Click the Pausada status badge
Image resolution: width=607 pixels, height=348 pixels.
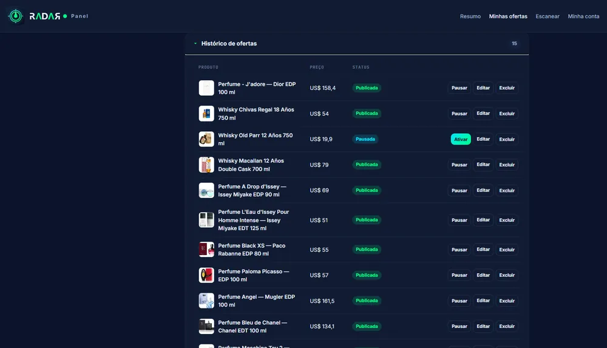(365, 139)
